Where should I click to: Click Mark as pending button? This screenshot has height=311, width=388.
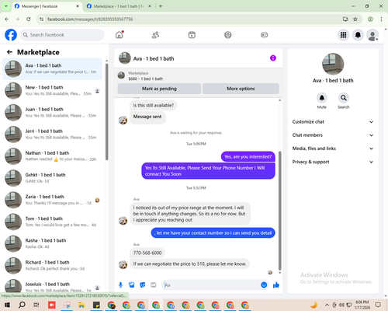tap(159, 89)
